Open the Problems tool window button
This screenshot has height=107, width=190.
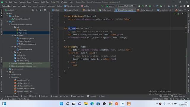coord(43,96)
